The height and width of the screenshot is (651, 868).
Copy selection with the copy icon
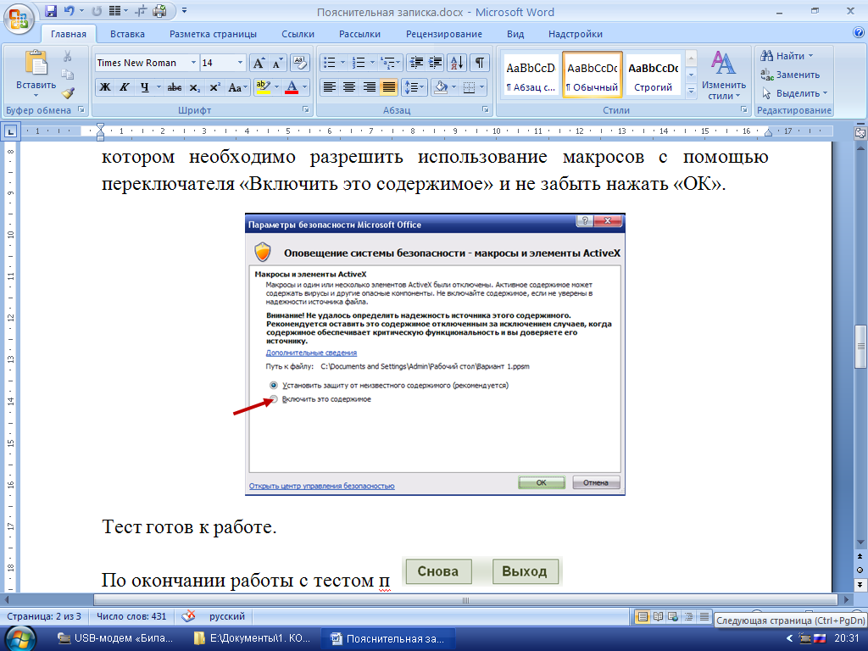[68, 75]
